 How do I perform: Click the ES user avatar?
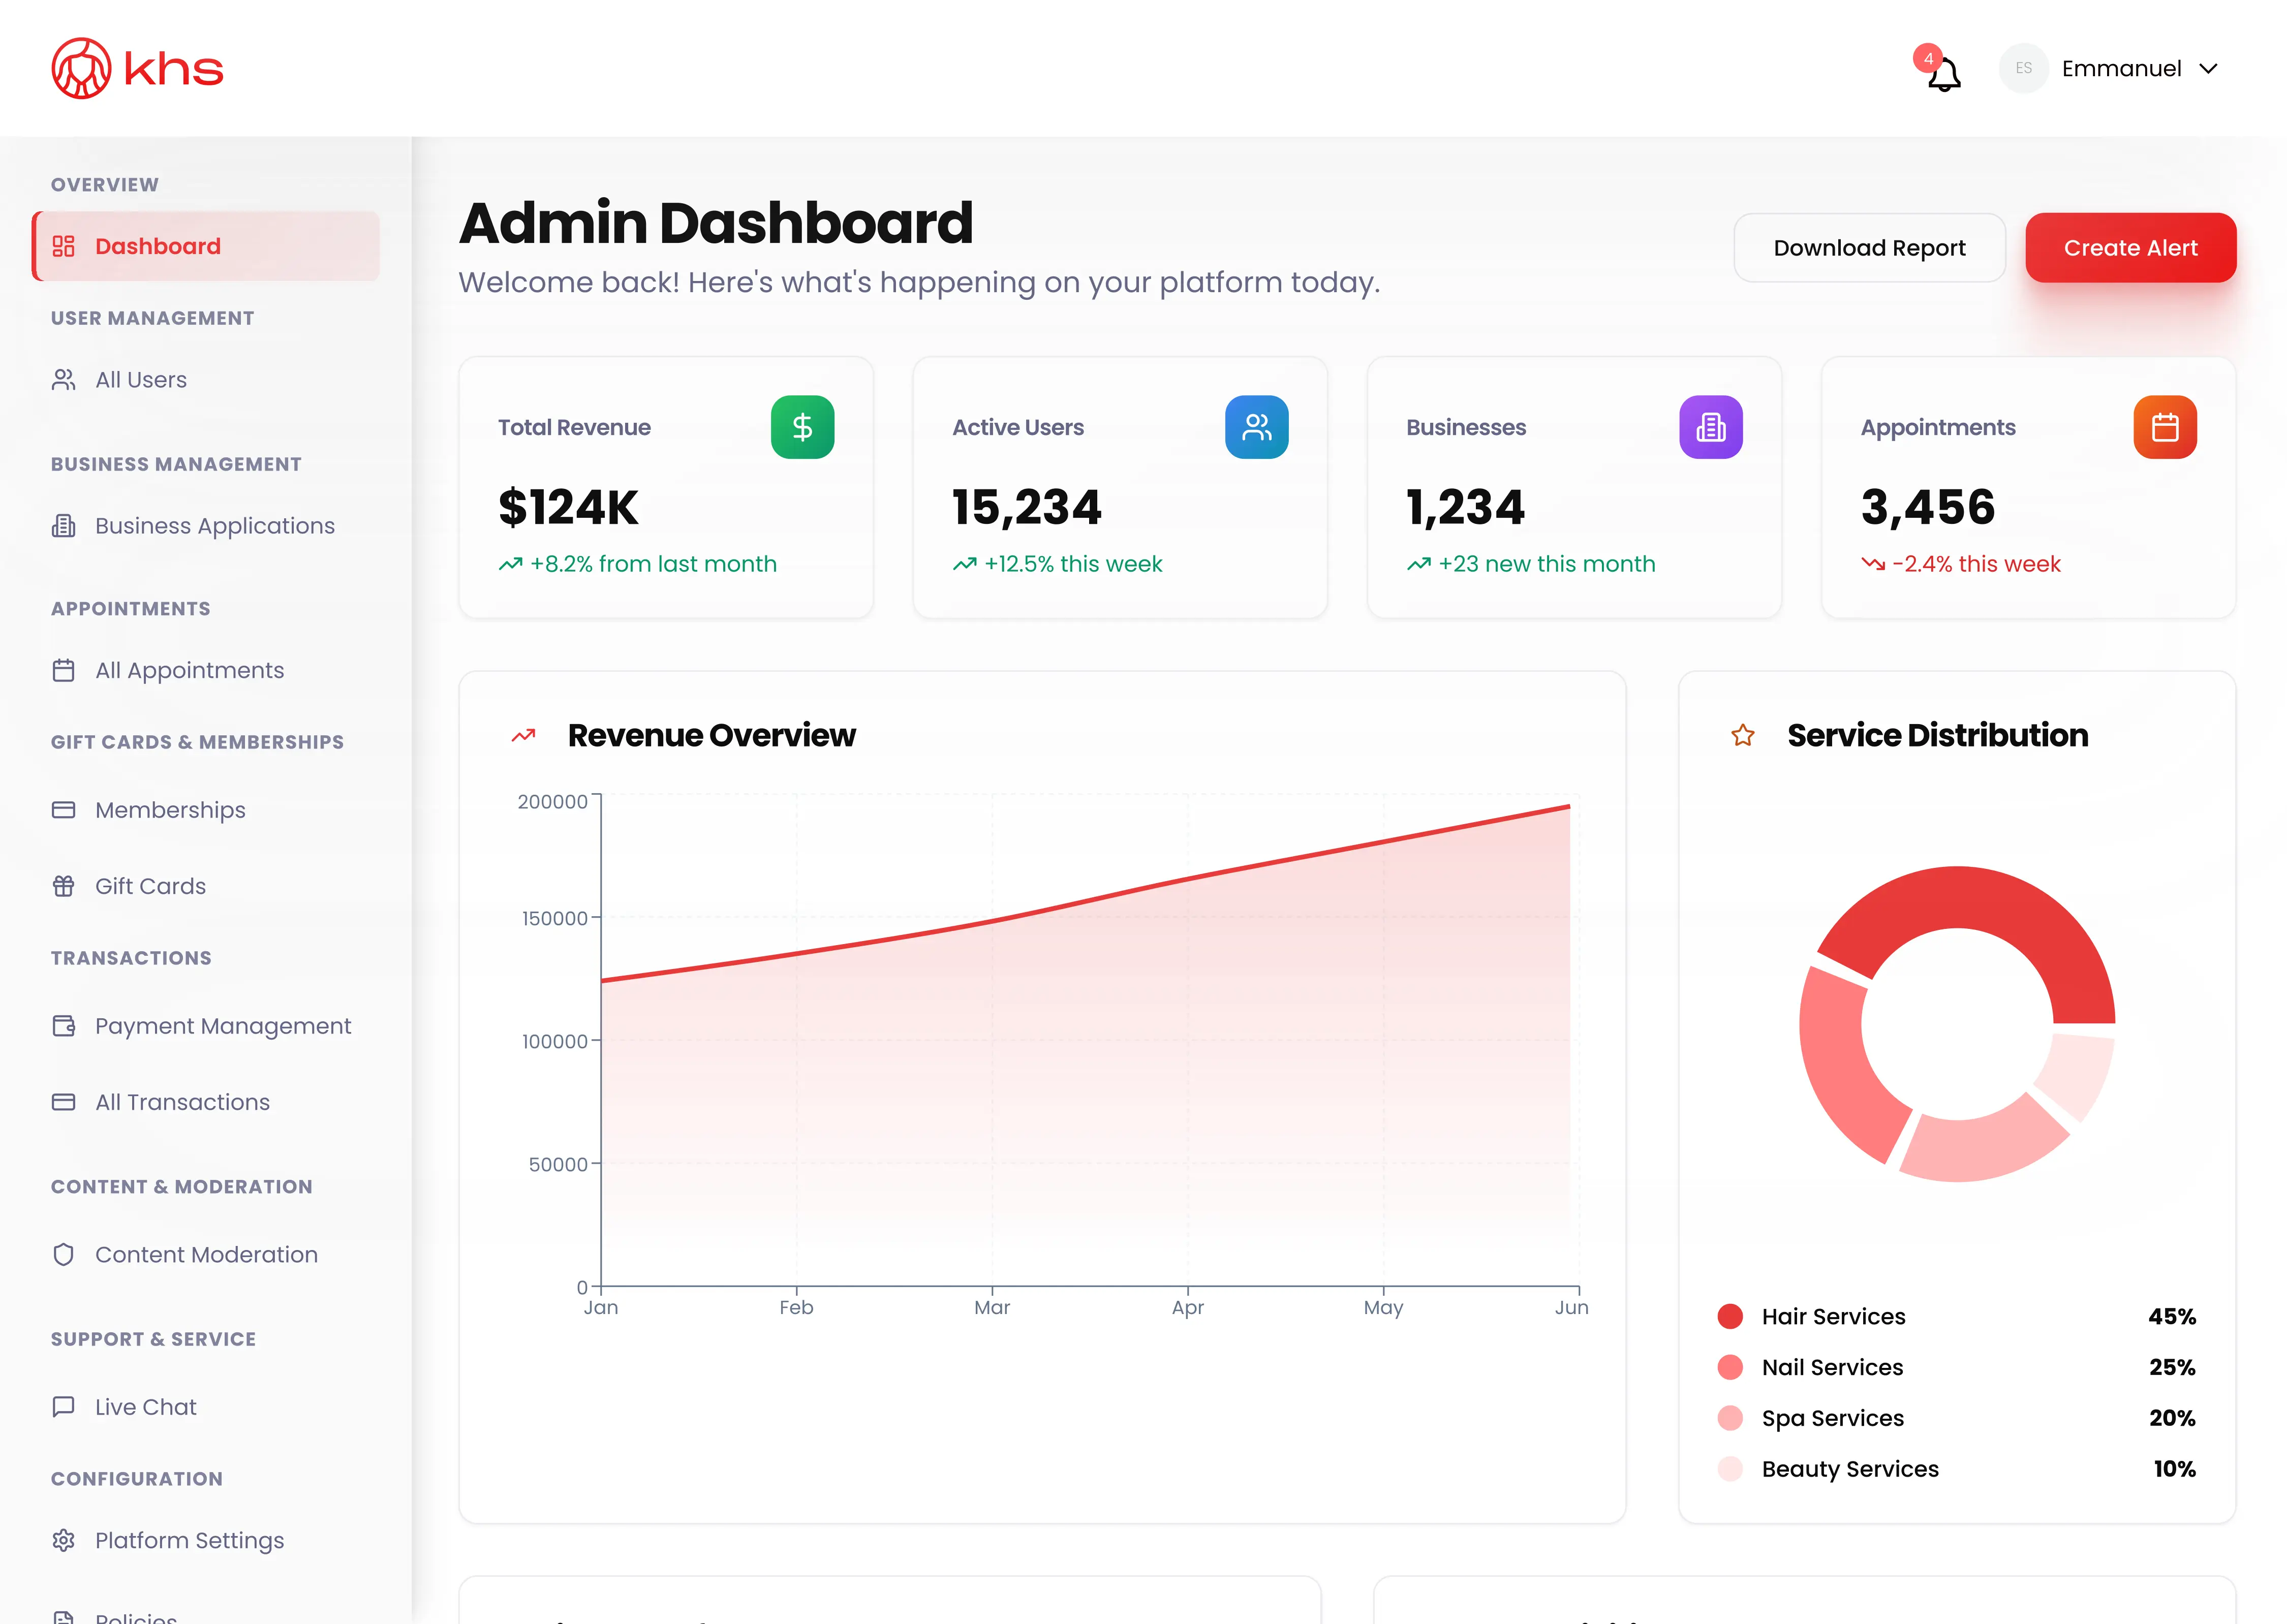2023,68
